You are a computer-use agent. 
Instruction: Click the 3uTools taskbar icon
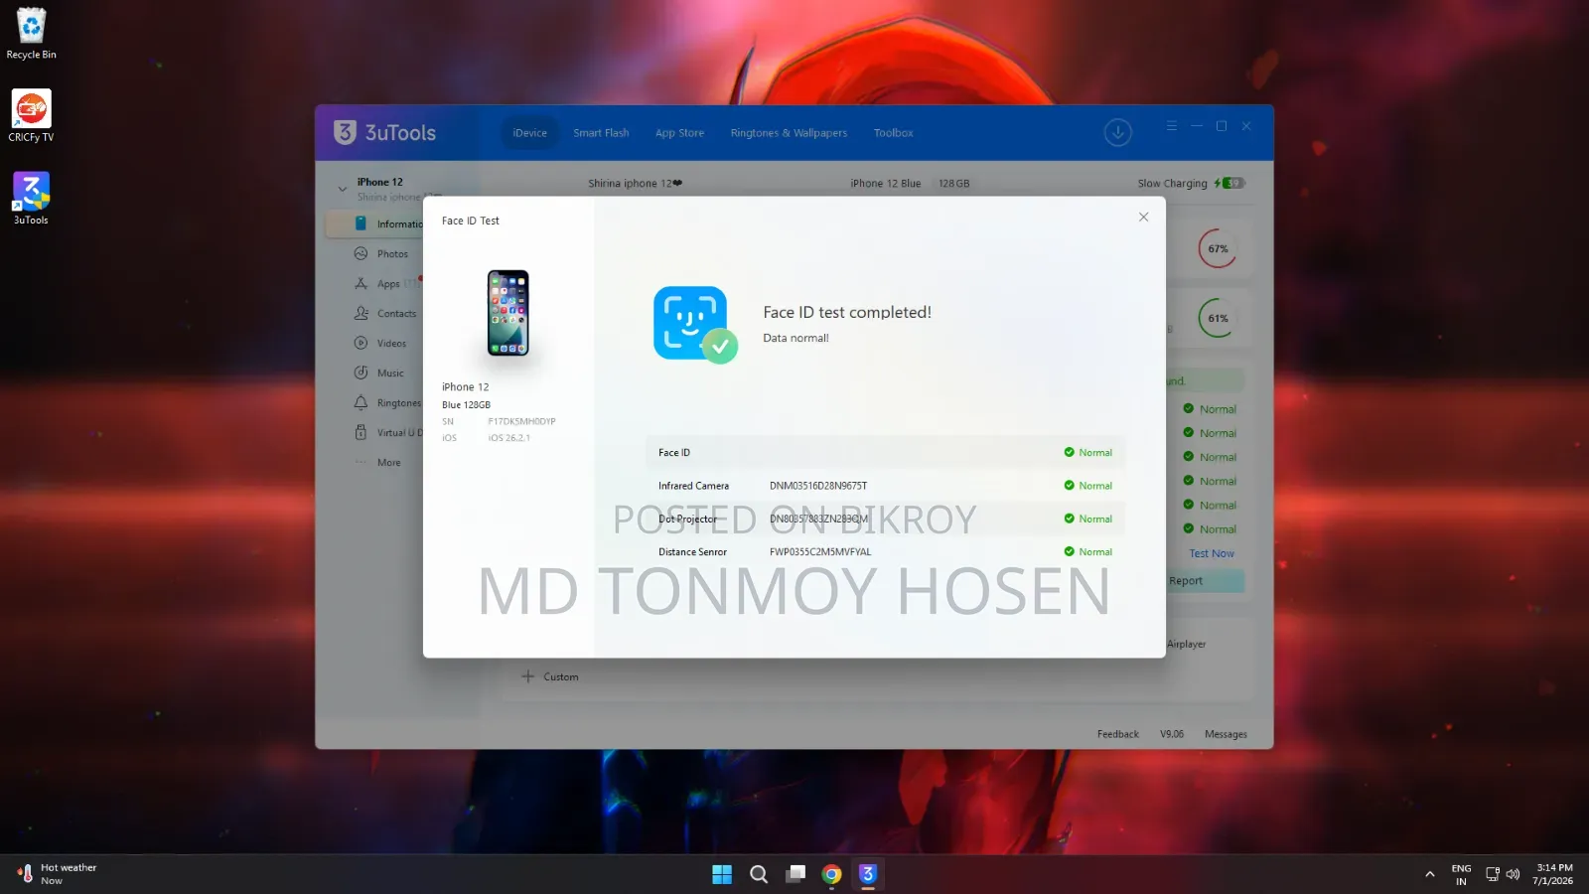click(868, 874)
